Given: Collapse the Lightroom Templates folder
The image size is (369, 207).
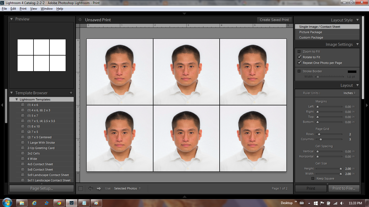Looking at the screenshot, I should (16, 99).
